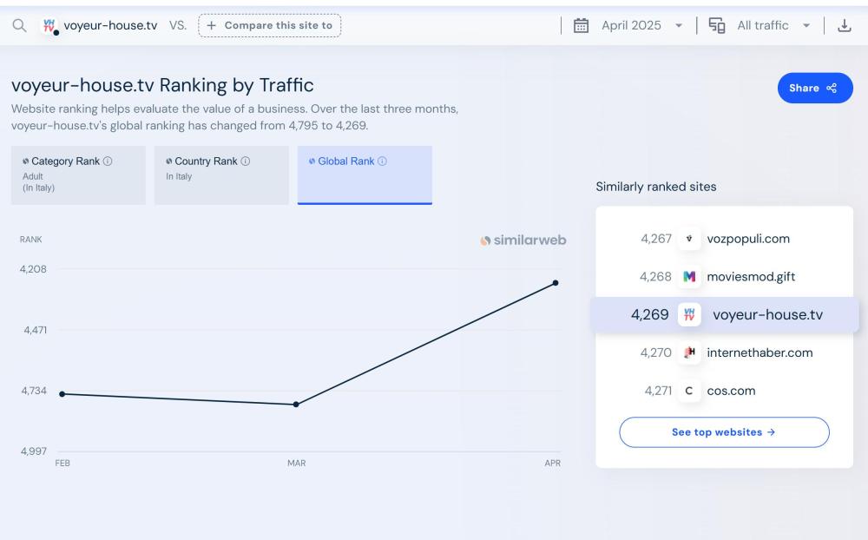Click the download icon in top bar

click(844, 25)
